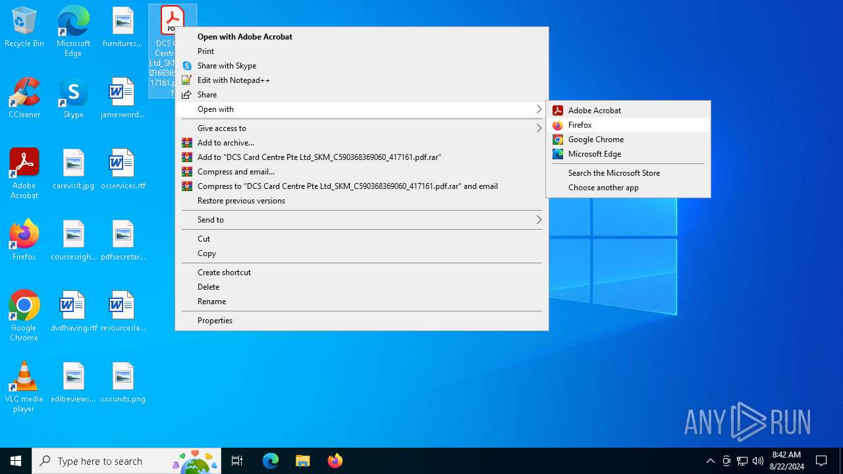
Task: Choose Add to DCS Card Centre .rar archive
Action: 362,157
